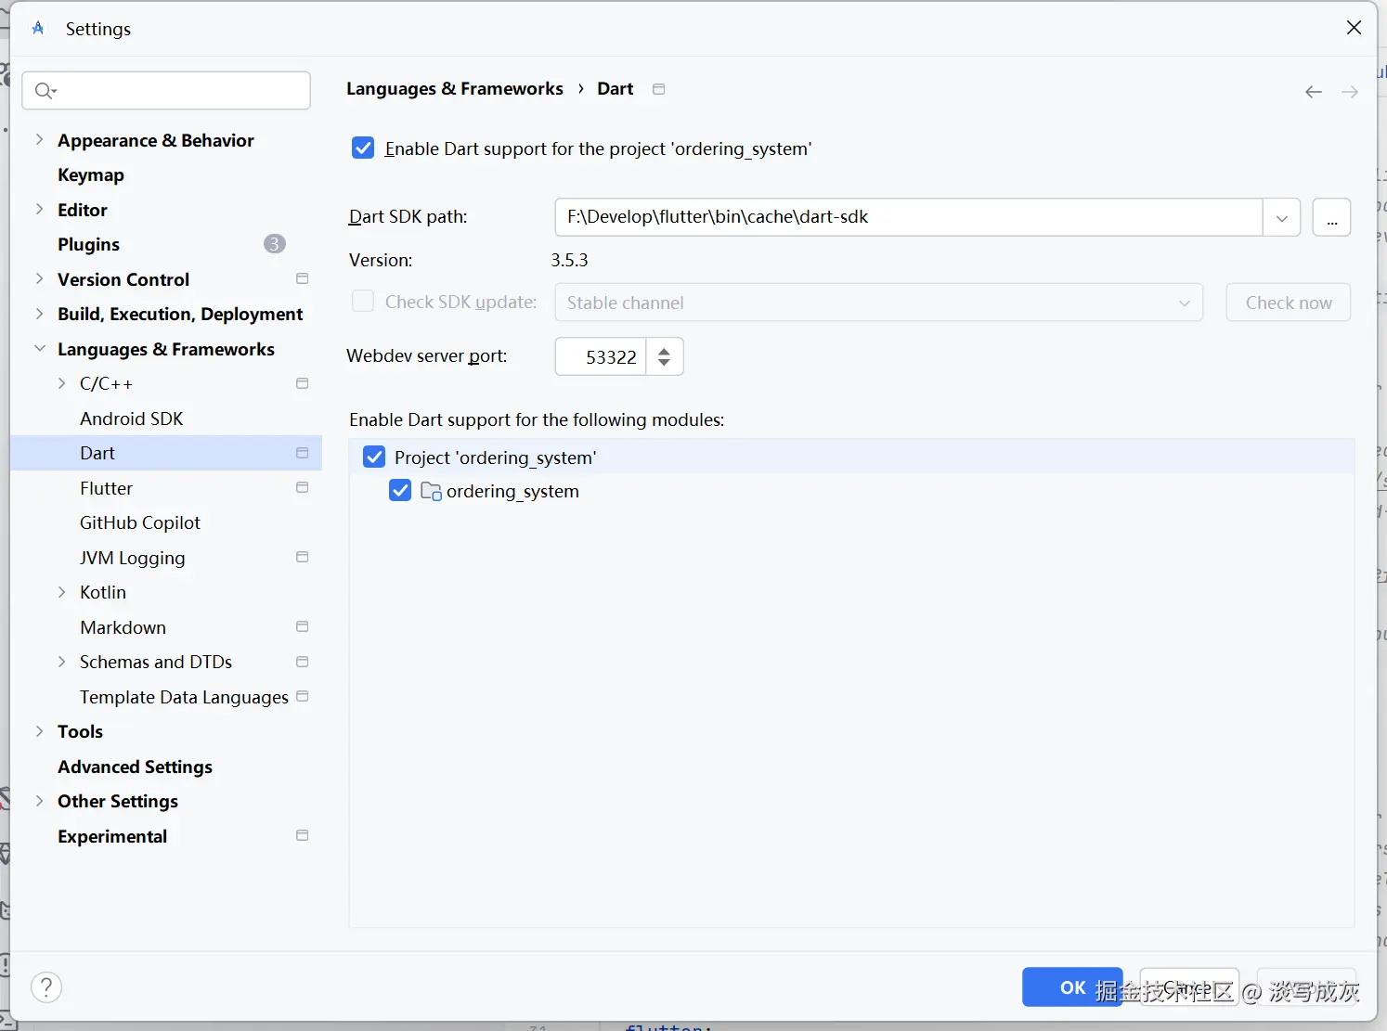1387x1031 pixels.
Task: Click the help question mark icon
Action: pyautogui.click(x=46, y=987)
